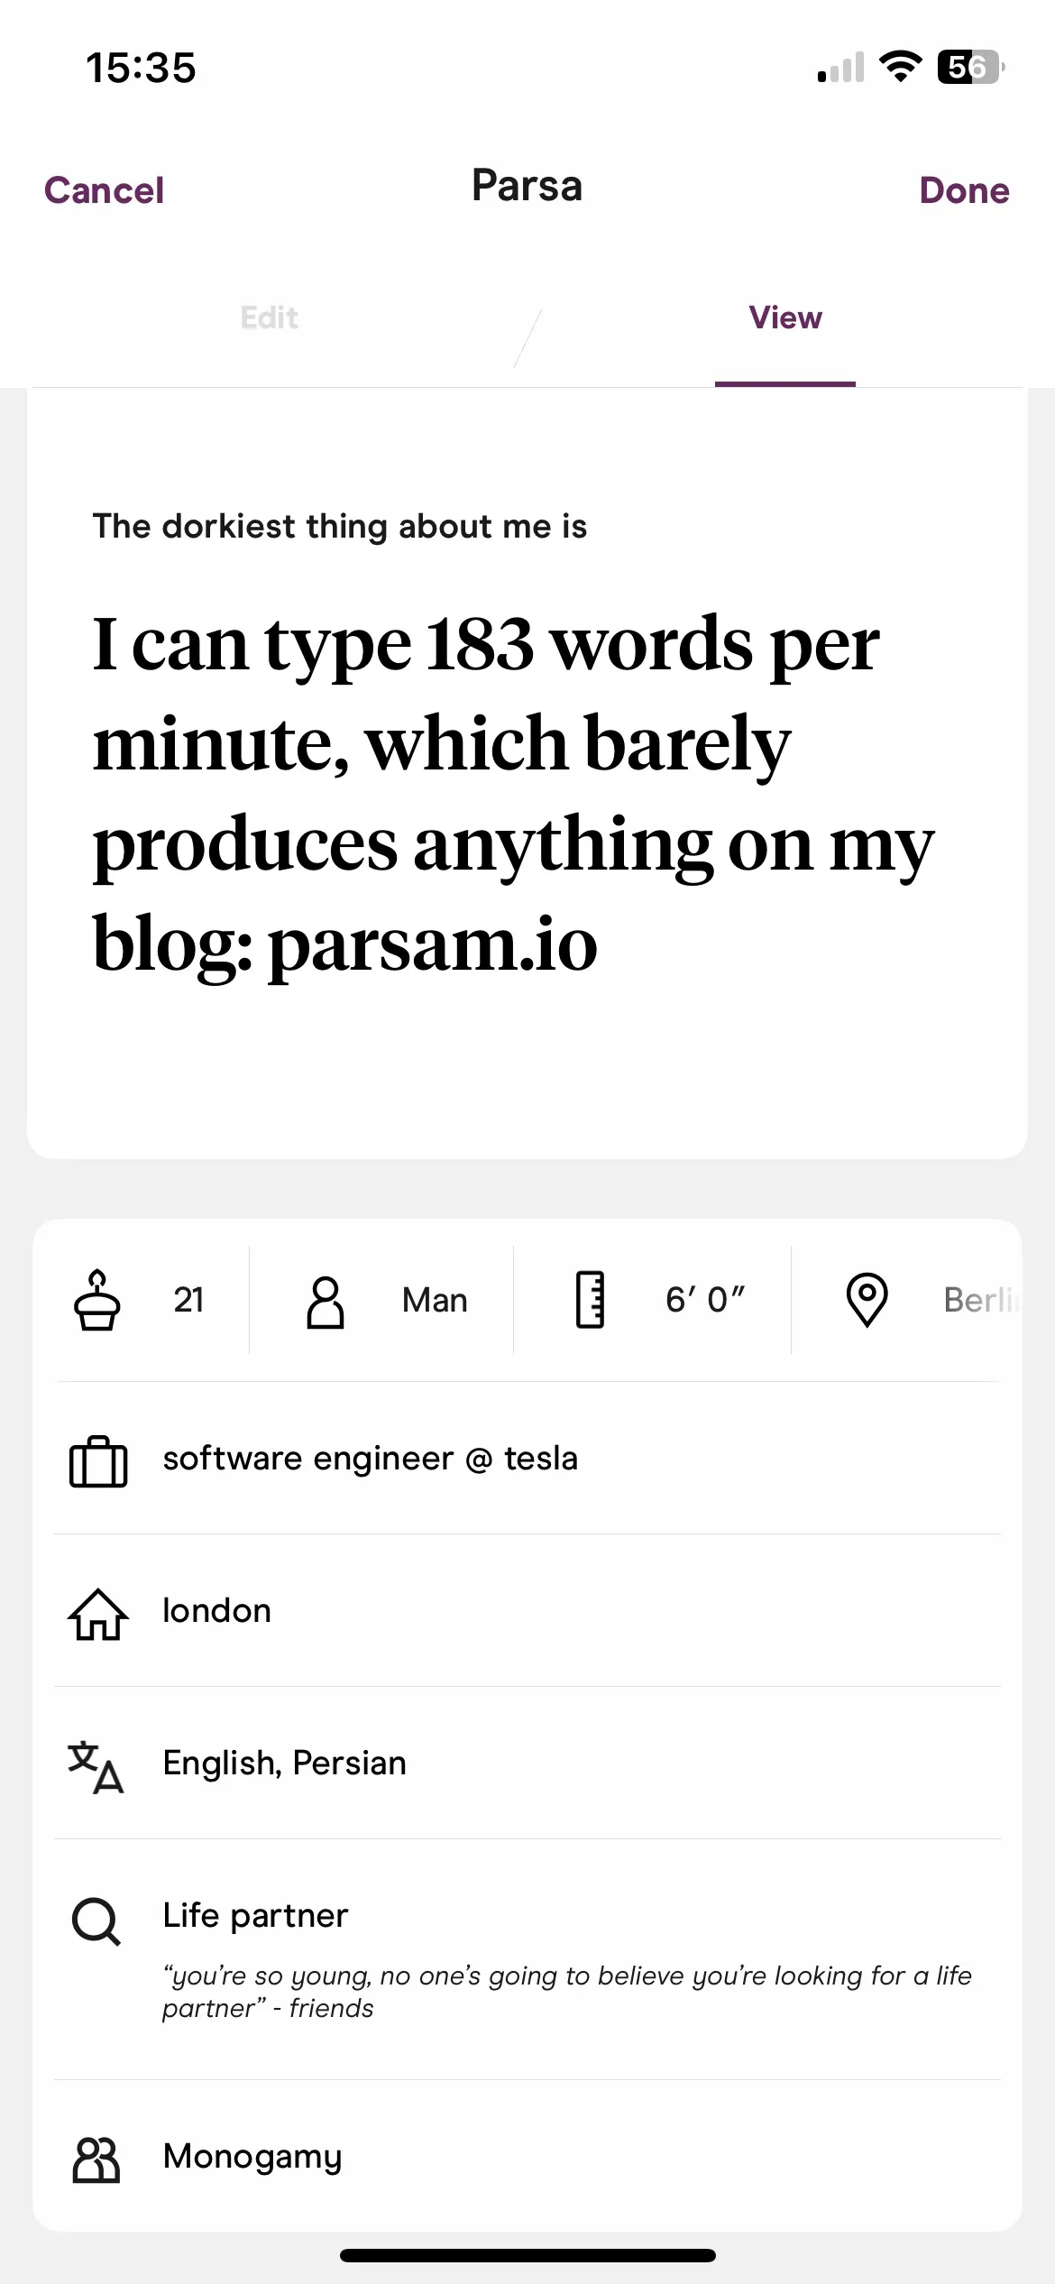Tap the location pin icon
The width and height of the screenshot is (1055, 2284).
[x=867, y=1300]
